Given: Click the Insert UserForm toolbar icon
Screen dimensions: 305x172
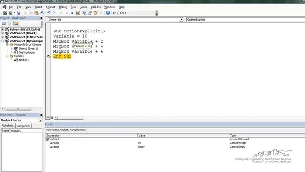Looking at the screenshot, I should coord(10,13).
